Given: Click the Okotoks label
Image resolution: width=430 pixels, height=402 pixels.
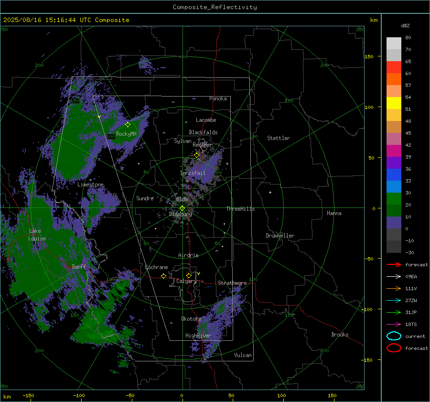Looking at the screenshot, I should click(191, 319).
